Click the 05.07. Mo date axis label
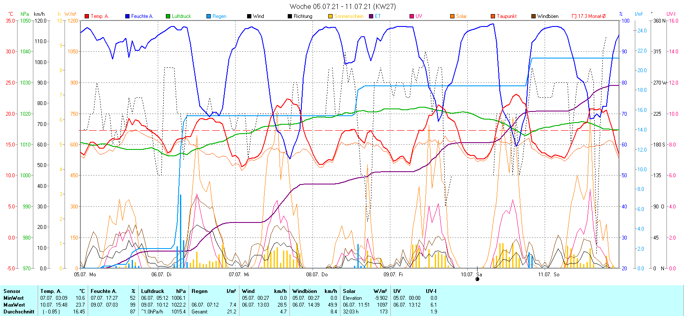Image resolution: width=684 pixels, height=316 pixels. 85,275
